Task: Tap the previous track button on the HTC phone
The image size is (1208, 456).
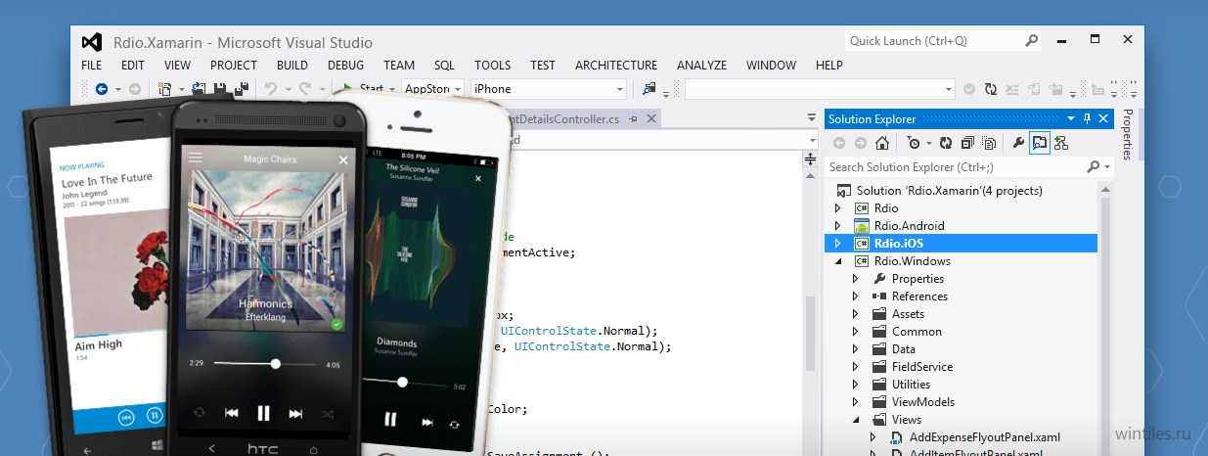Action: pyautogui.click(x=232, y=413)
